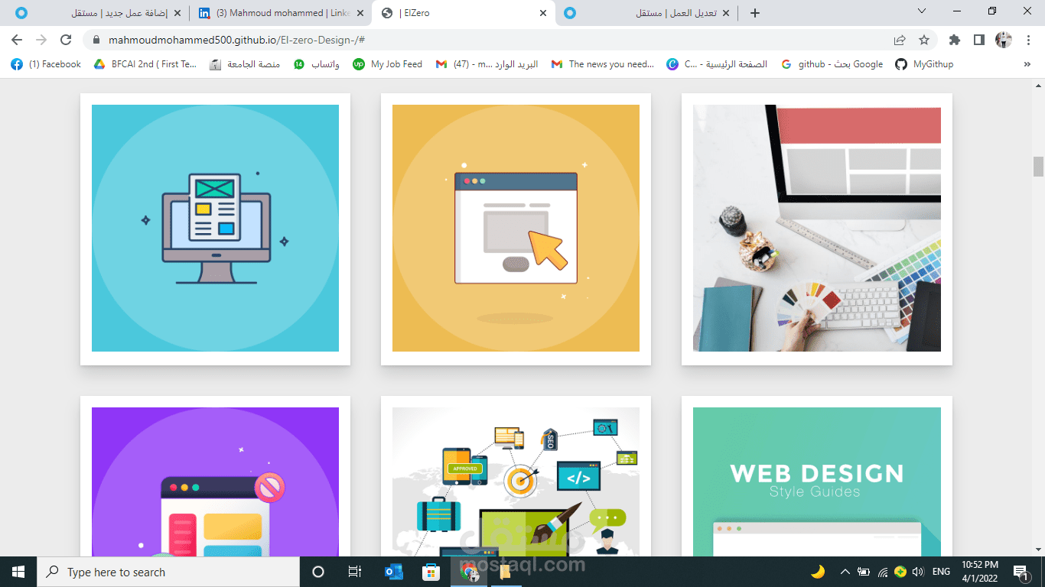Go back to the previous page
The width and height of the screenshot is (1045, 587).
(17, 40)
